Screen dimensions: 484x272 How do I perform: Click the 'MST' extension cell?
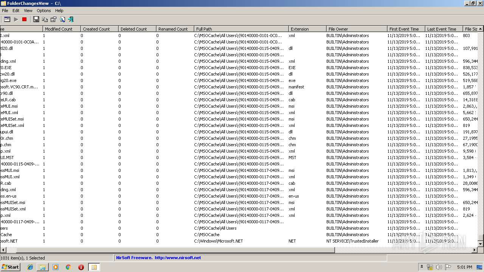[x=292, y=158]
